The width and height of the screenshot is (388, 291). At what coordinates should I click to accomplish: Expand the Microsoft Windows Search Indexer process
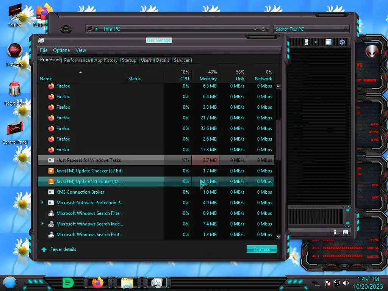(42, 224)
